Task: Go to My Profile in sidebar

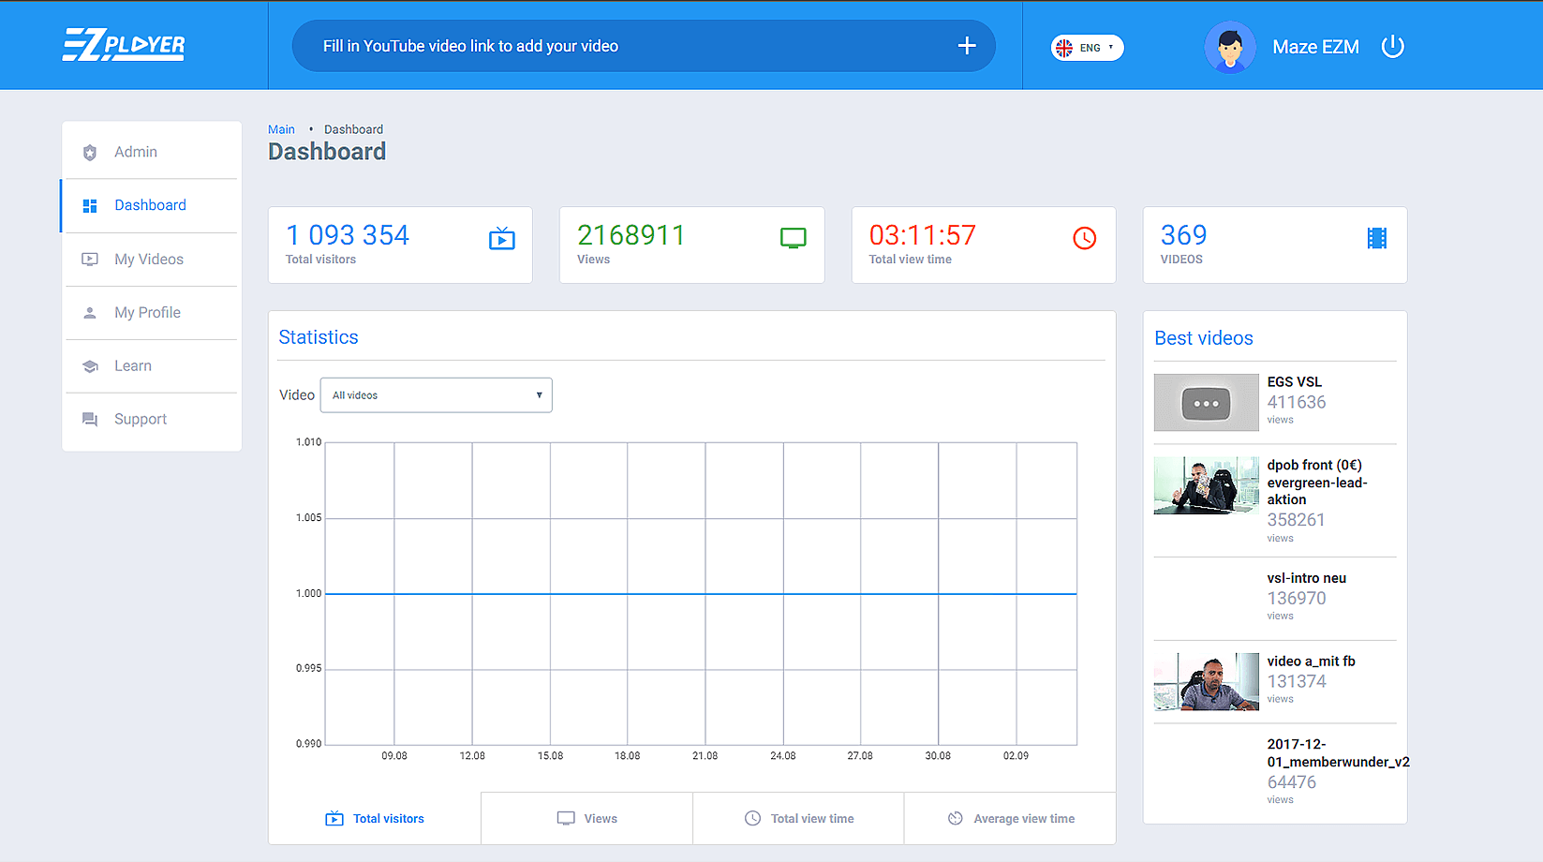Action: tap(147, 313)
